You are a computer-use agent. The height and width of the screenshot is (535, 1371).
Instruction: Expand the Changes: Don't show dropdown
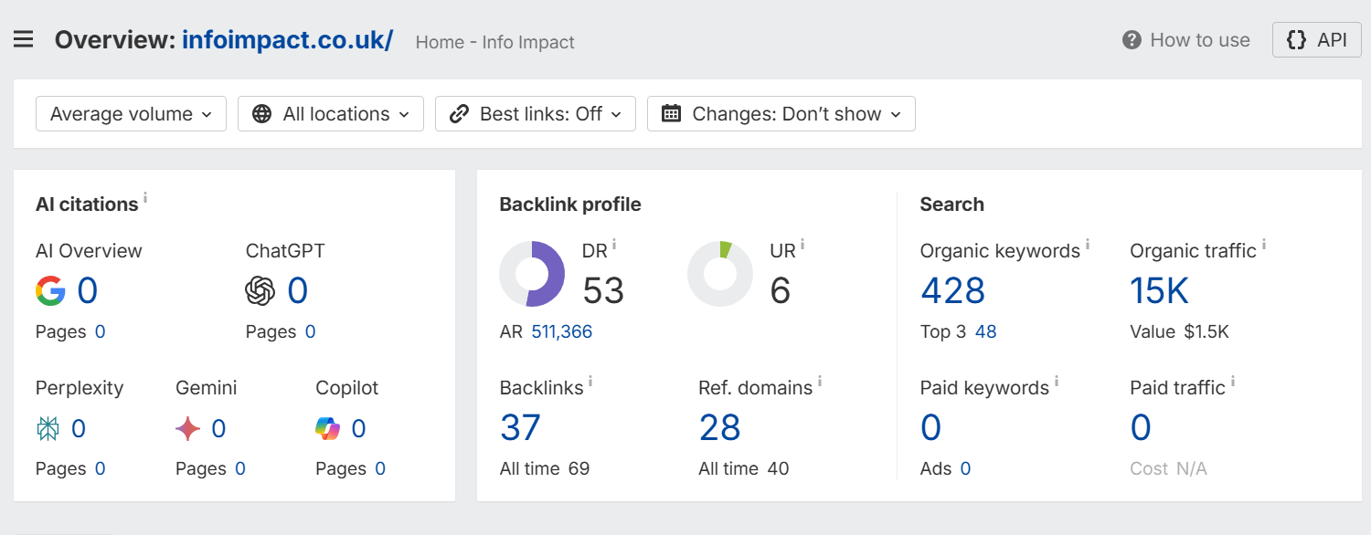[x=781, y=114]
